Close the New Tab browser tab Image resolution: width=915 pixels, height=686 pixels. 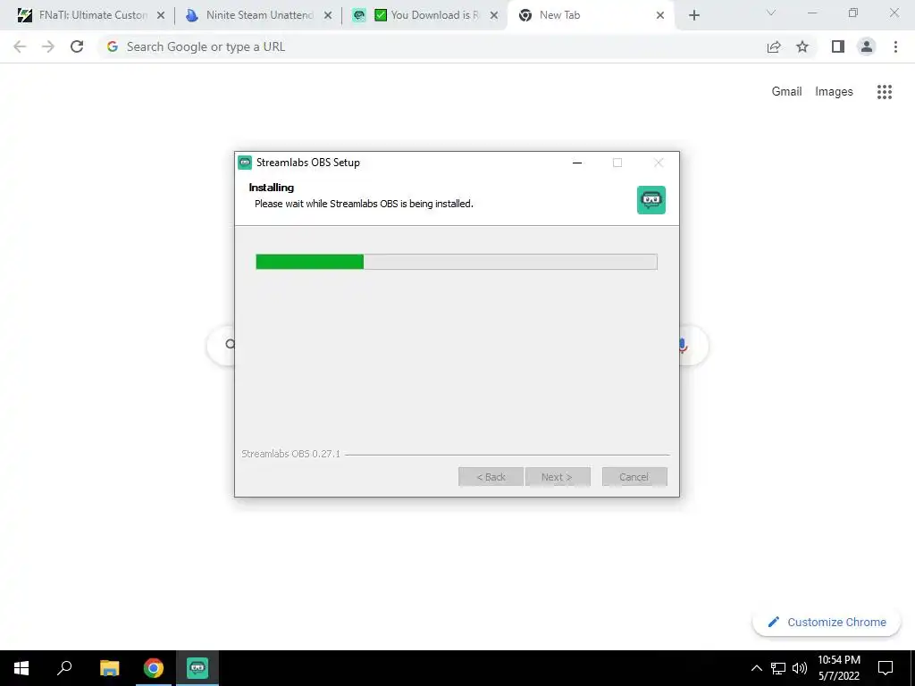660,16
